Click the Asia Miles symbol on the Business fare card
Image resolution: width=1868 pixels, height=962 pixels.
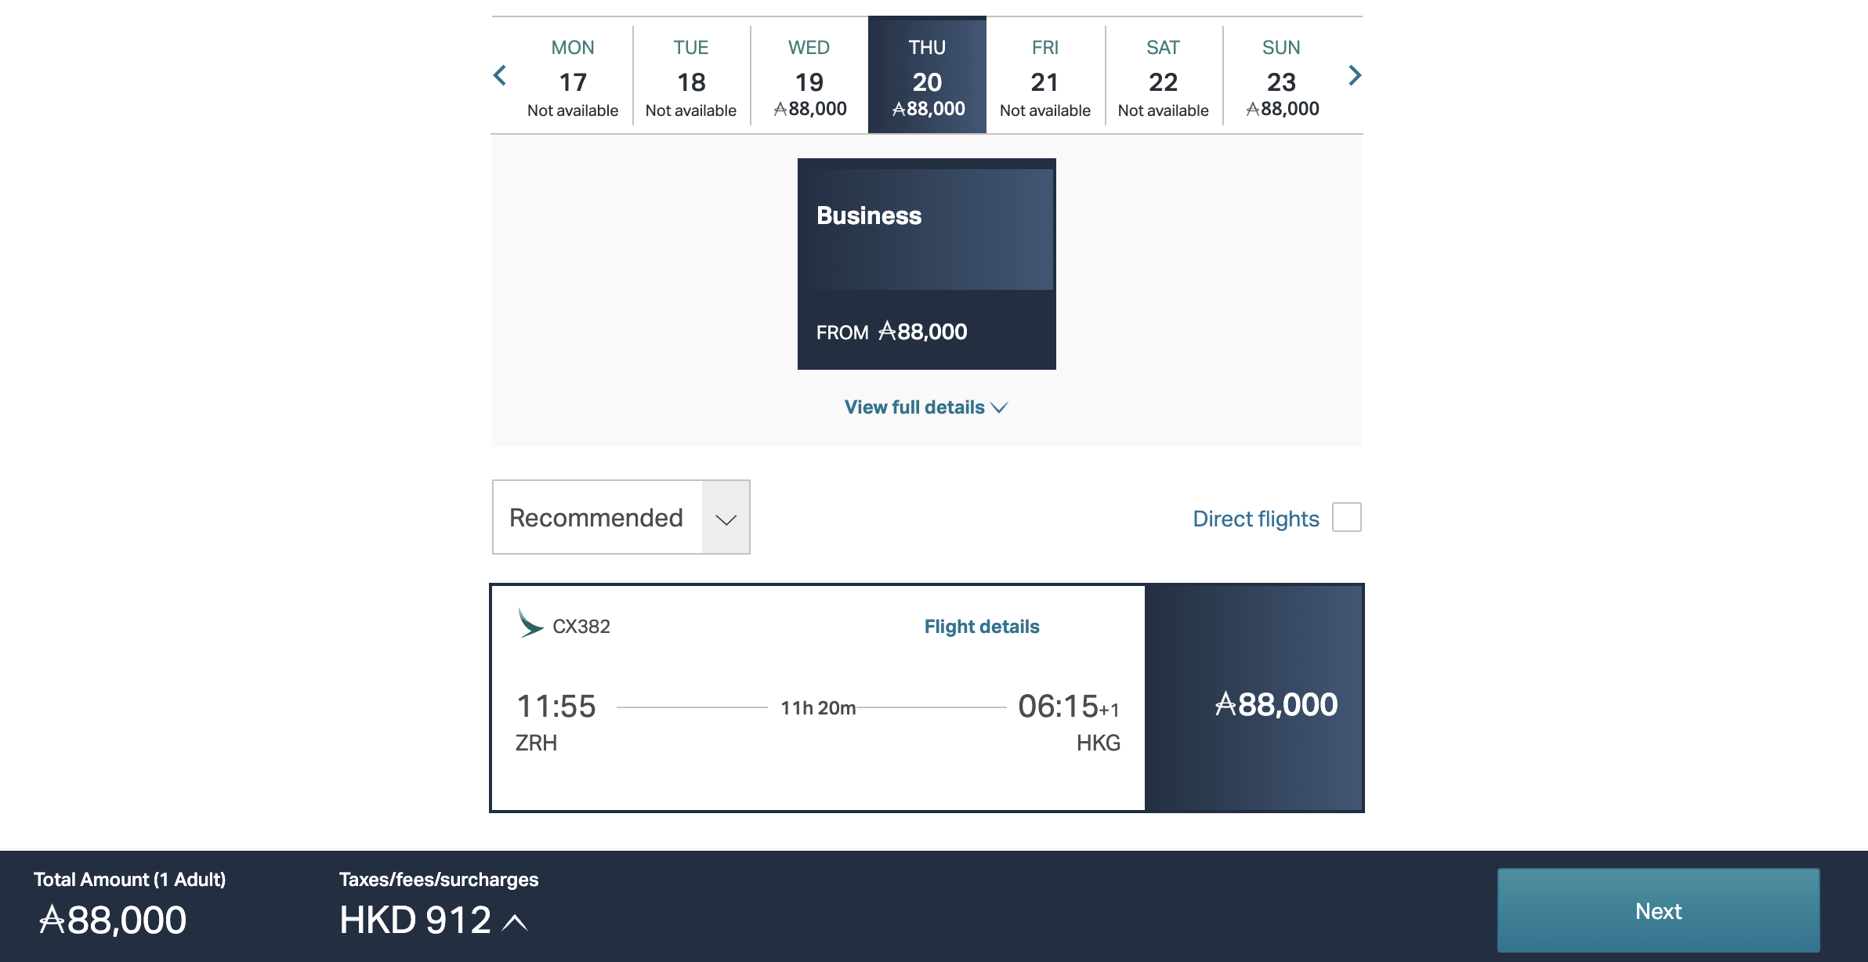(886, 331)
